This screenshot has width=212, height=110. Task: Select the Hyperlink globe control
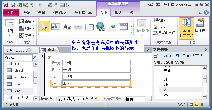(101, 26)
